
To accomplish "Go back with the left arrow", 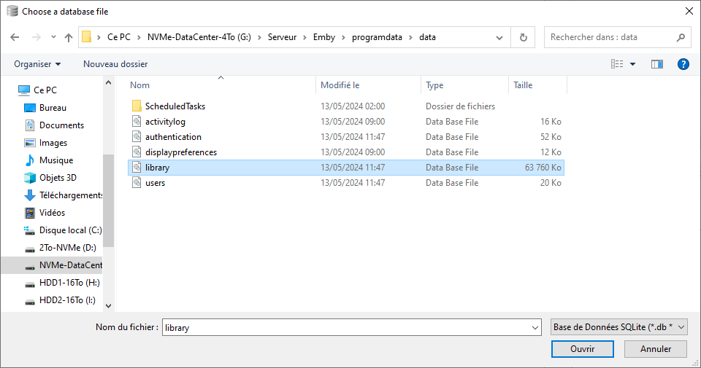I will (15, 37).
